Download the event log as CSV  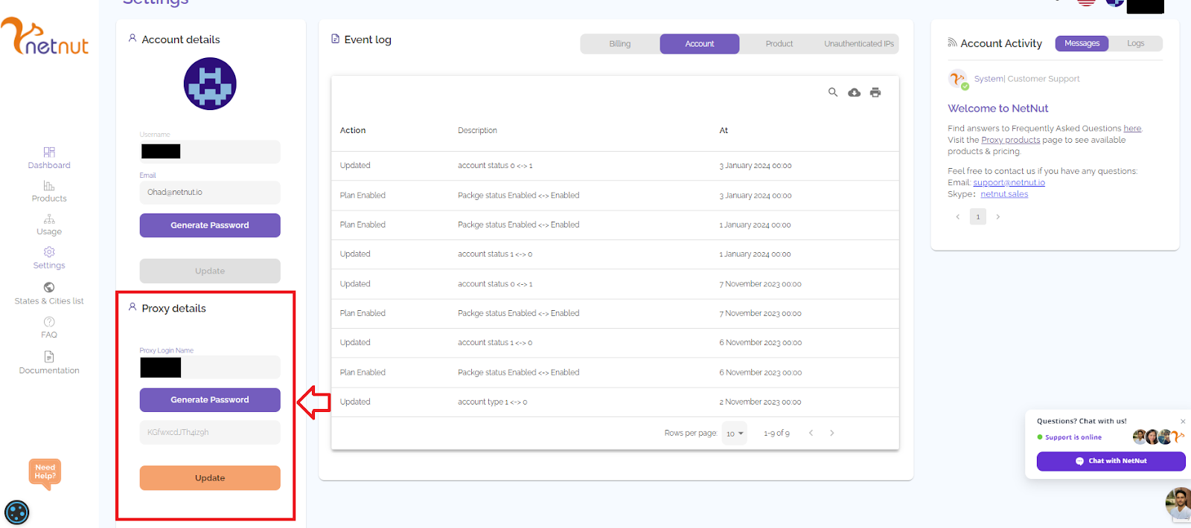[855, 92]
